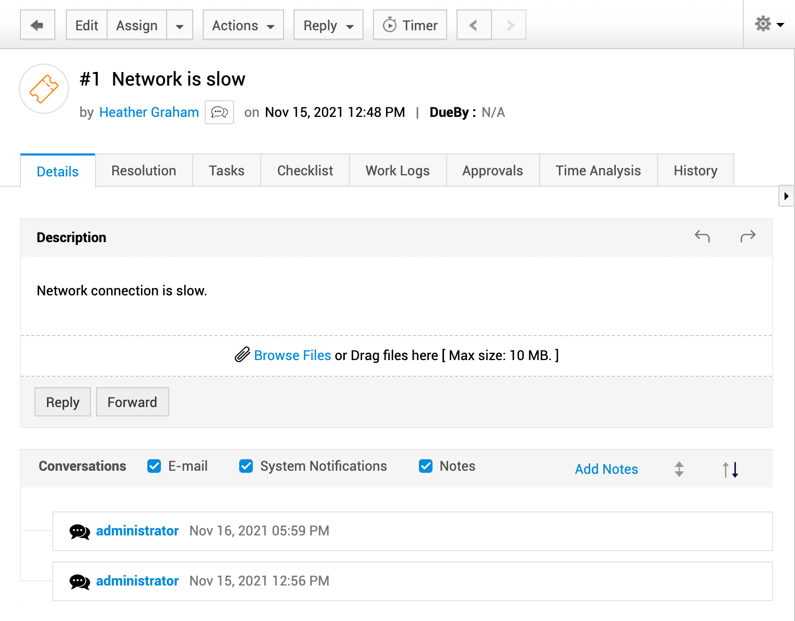Click the expand/collapse all conversations icon
795x621 pixels.
(x=679, y=469)
